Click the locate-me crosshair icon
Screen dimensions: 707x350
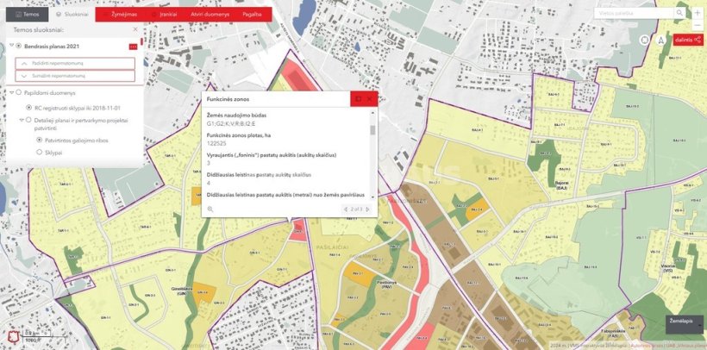click(x=645, y=40)
